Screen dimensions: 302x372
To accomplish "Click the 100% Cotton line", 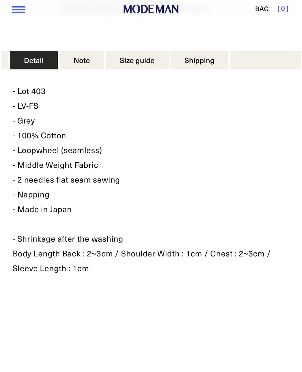I will coord(39,136).
